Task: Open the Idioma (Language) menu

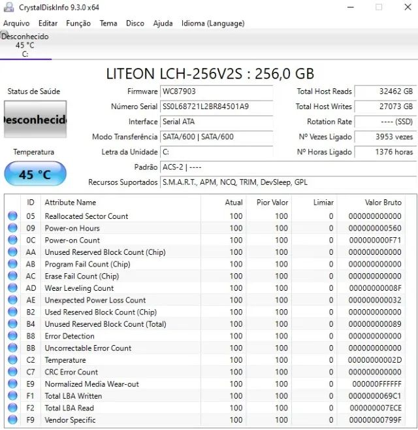Action: pos(213,24)
